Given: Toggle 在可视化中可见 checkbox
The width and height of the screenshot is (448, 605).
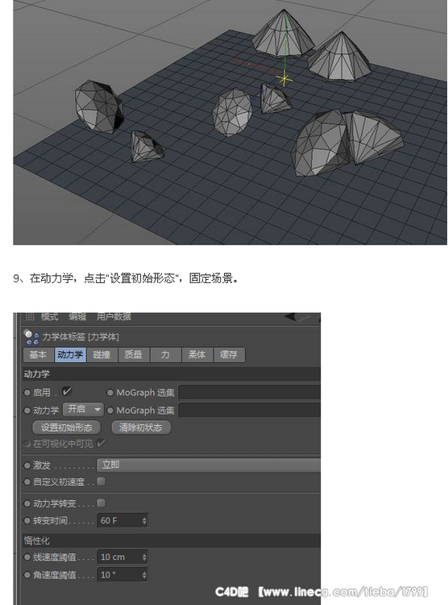Looking at the screenshot, I should [x=101, y=444].
